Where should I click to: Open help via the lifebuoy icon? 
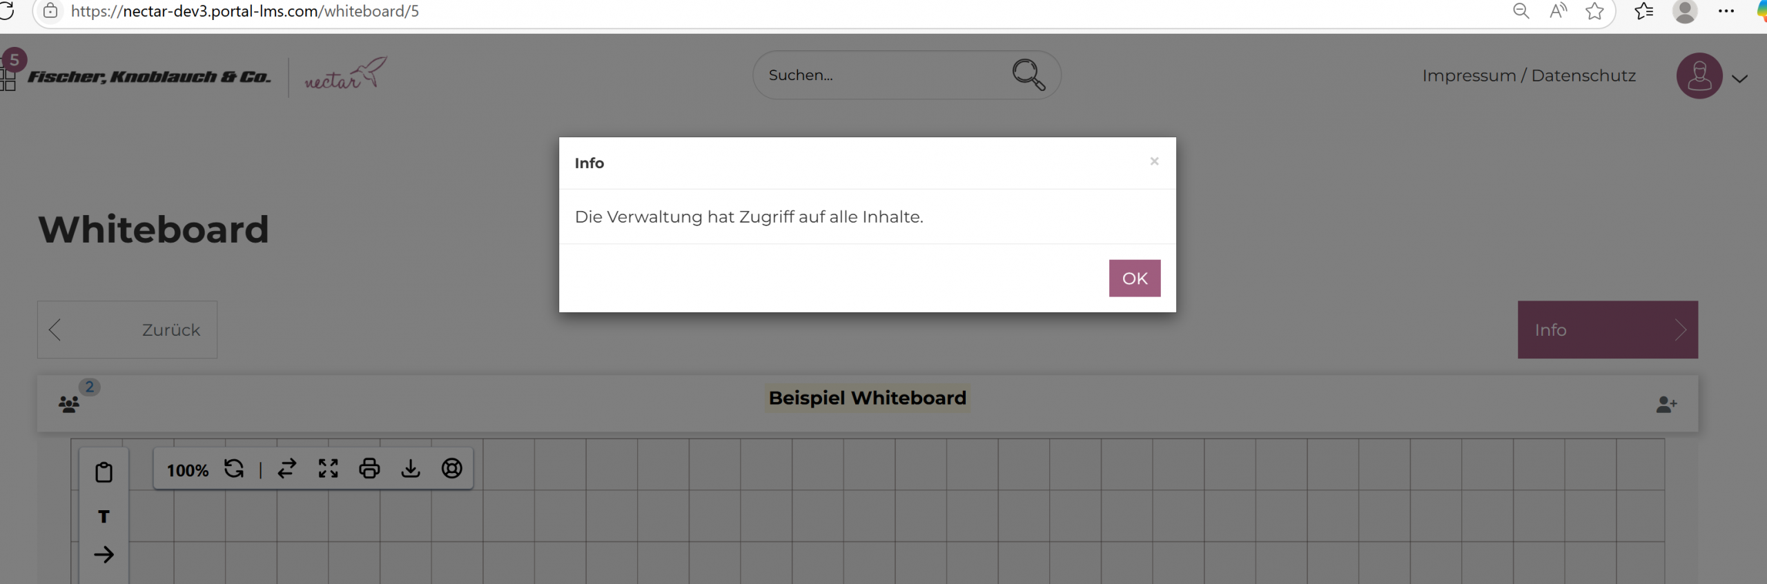452,469
